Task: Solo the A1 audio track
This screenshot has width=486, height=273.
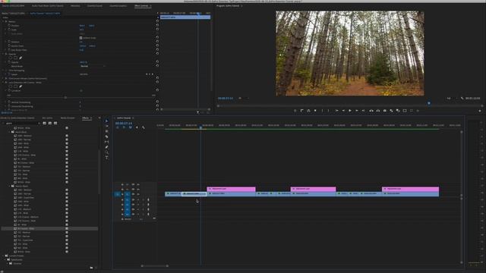Action: (143, 200)
